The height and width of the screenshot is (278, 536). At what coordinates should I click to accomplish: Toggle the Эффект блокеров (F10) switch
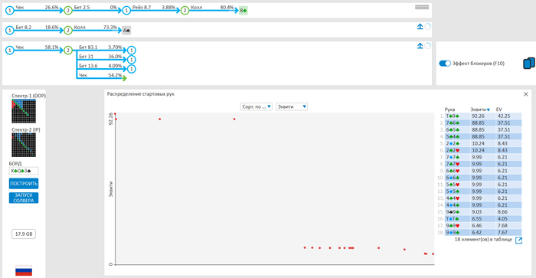point(445,64)
